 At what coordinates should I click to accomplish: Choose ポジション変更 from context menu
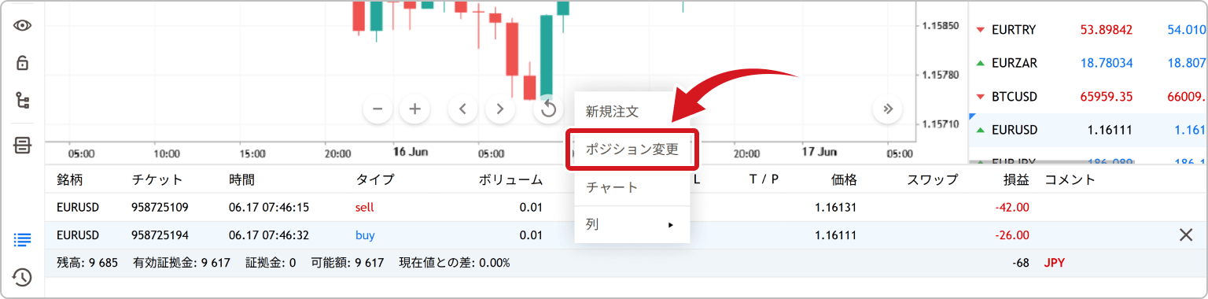pyautogui.click(x=632, y=149)
